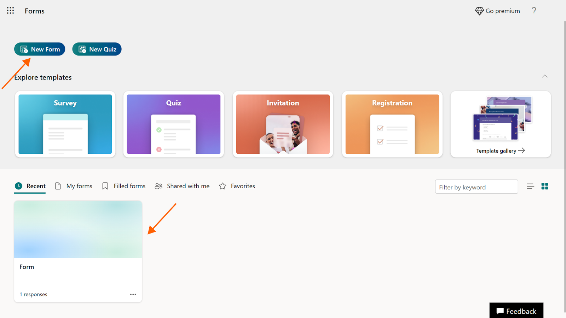Switch to the Favorites tab
The height and width of the screenshot is (318, 566).
(x=237, y=186)
